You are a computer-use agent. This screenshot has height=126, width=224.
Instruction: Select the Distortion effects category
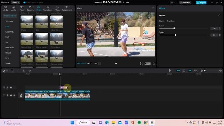tap(9, 48)
